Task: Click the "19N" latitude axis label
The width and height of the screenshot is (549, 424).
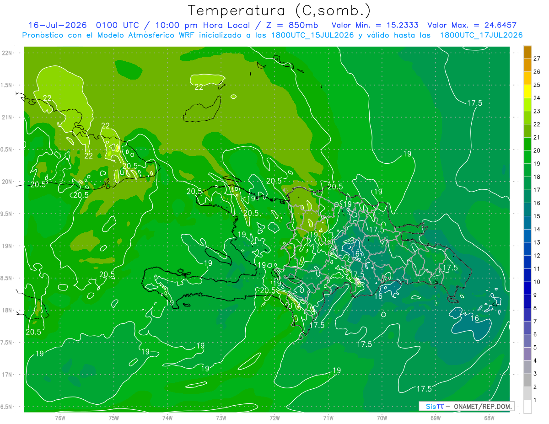Action: click(x=6, y=246)
